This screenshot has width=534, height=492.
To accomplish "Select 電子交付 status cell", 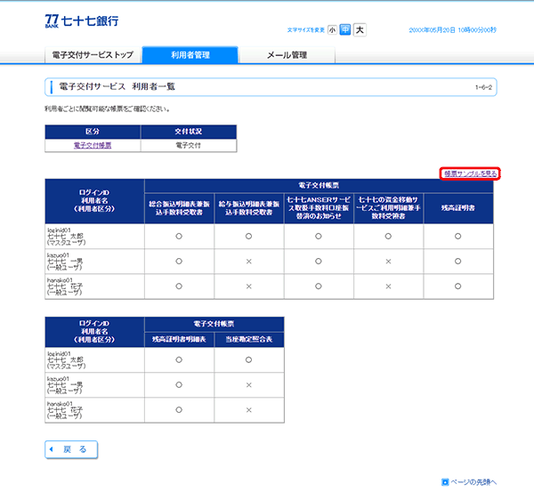I will pos(189,145).
